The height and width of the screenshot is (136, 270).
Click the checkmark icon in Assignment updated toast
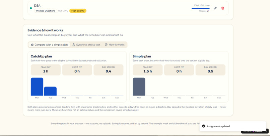pyautogui.click(x=204, y=126)
